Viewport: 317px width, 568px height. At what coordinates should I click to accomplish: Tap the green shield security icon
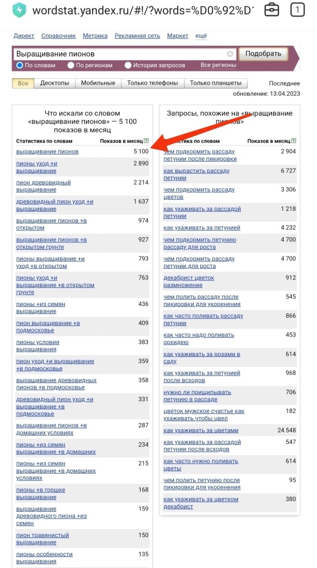click(19, 10)
